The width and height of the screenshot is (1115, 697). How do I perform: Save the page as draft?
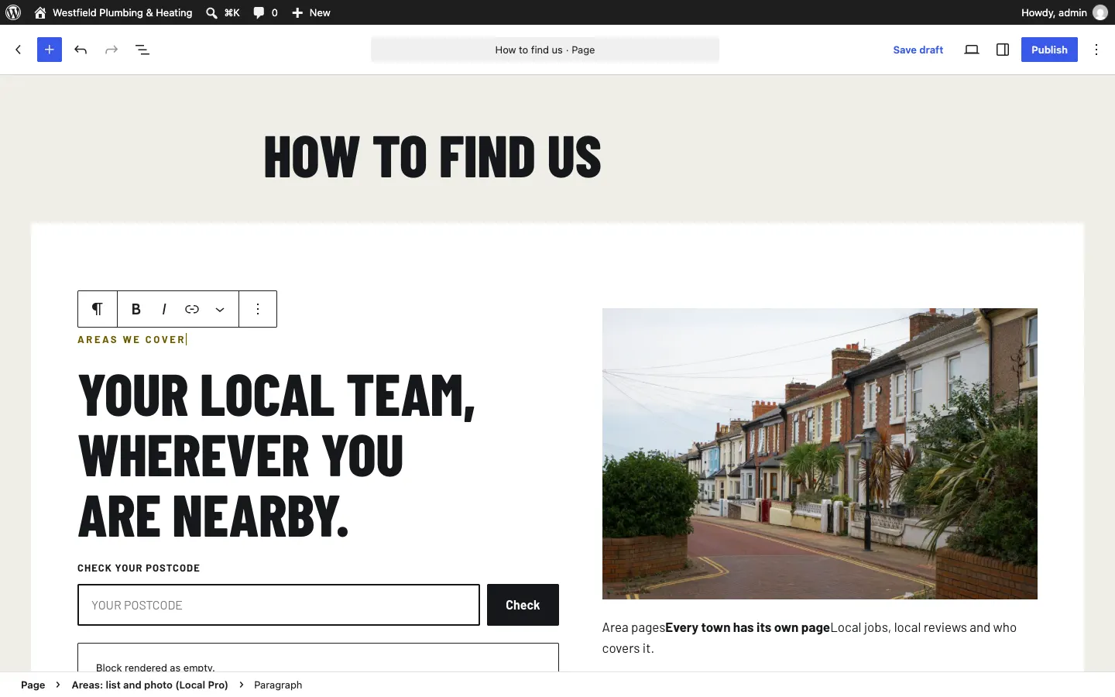click(x=918, y=50)
